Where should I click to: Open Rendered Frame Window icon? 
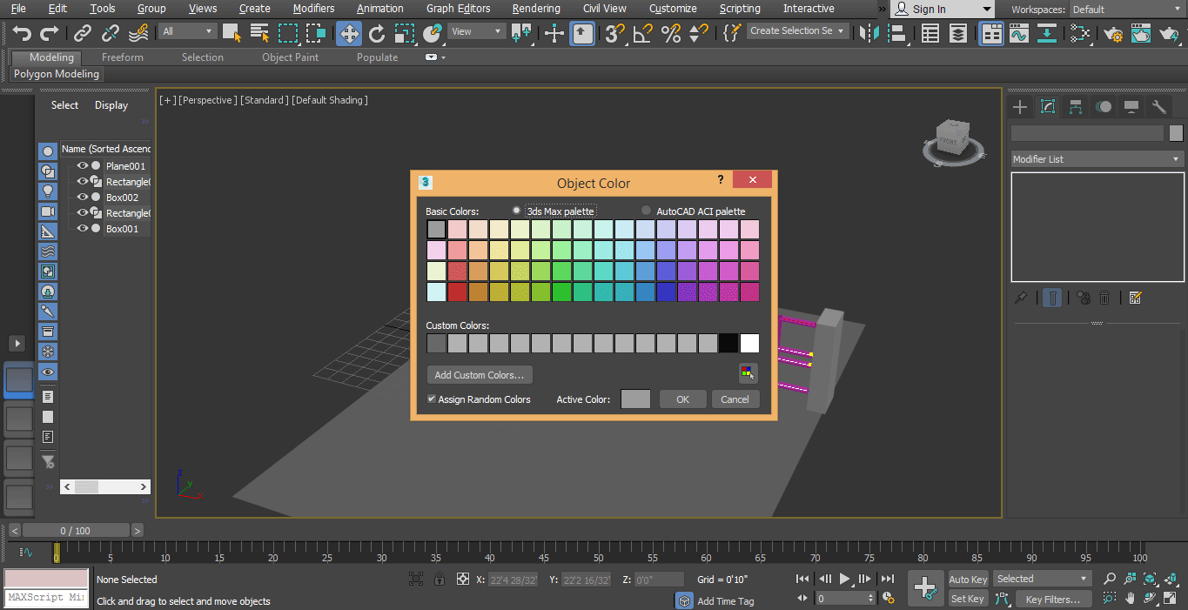pos(1141,32)
